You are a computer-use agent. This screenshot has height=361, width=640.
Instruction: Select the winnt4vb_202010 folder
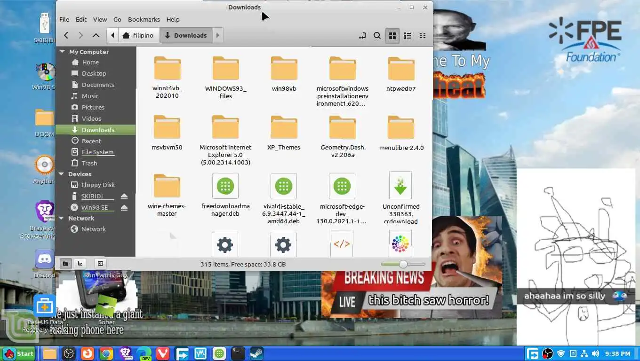click(x=167, y=78)
